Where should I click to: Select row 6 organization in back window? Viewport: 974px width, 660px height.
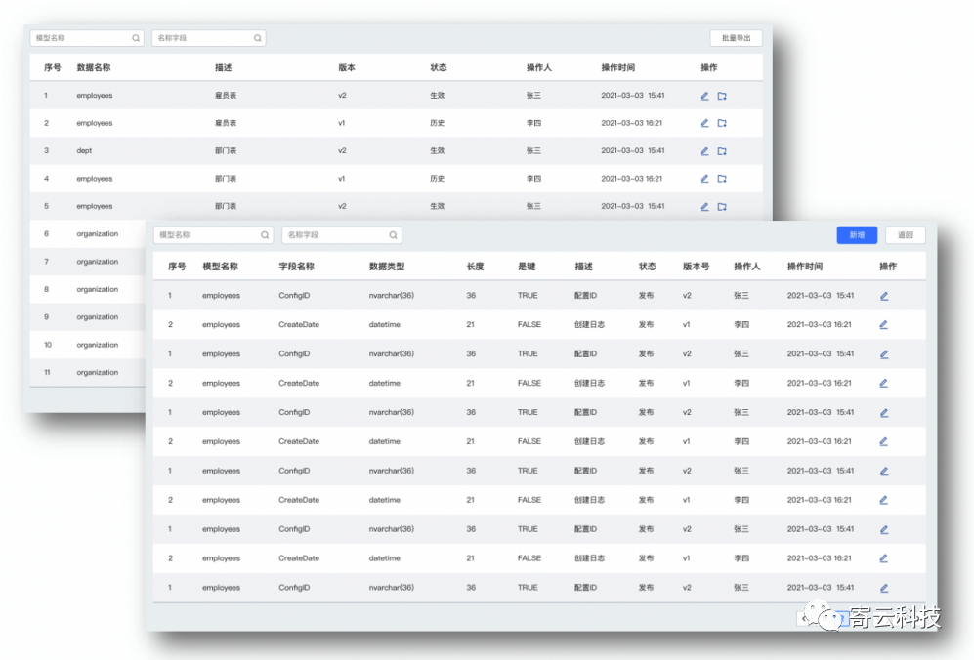click(88, 234)
